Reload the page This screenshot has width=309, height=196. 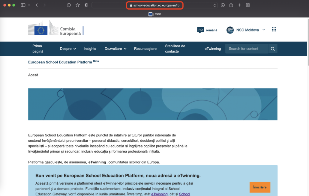214,5
